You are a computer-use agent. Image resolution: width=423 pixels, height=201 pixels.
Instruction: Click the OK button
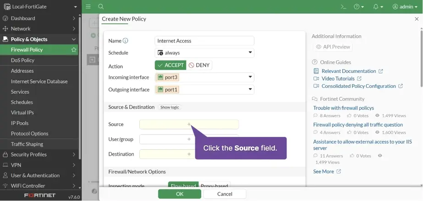click(180, 194)
